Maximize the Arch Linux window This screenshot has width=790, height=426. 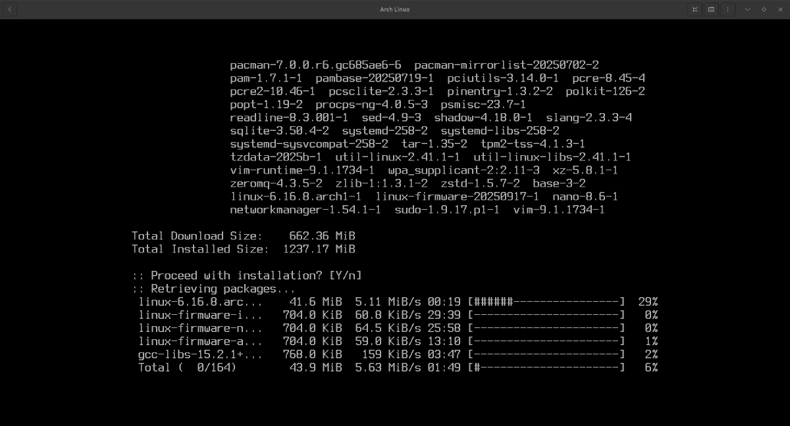[x=764, y=9]
